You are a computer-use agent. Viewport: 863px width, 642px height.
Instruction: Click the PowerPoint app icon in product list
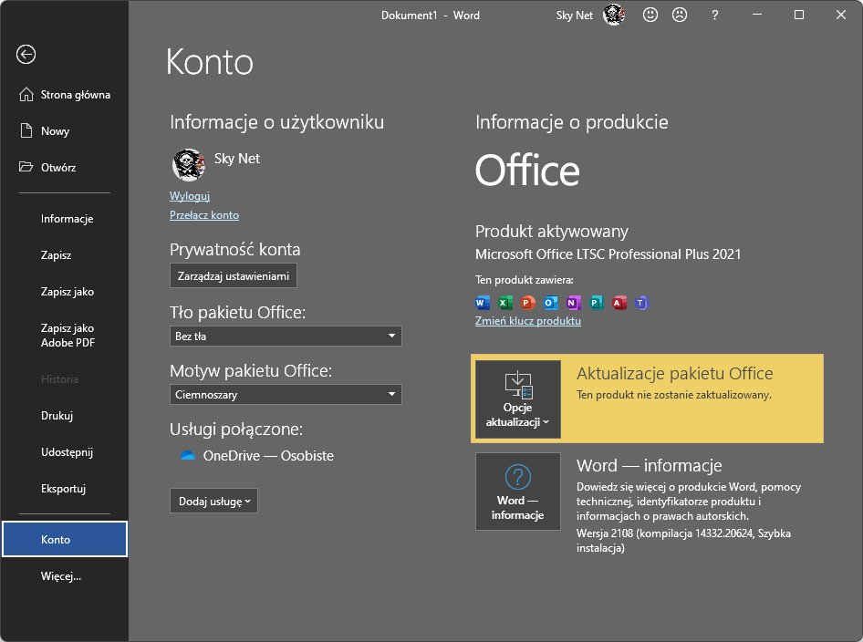pyautogui.click(x=527, y=303)
